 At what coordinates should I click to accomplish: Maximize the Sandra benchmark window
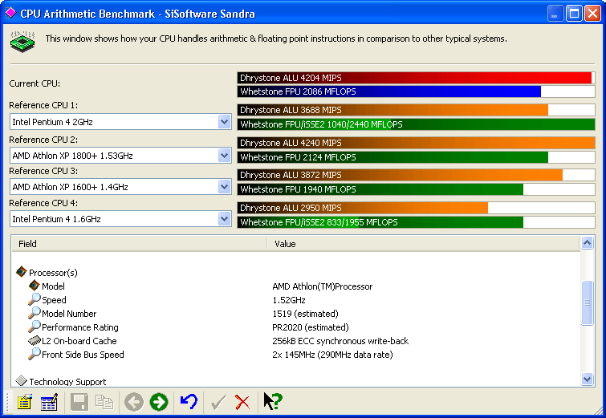tap(575, 14)
